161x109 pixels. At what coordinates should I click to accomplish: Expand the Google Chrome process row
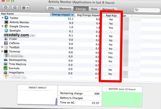click(3, 26)
